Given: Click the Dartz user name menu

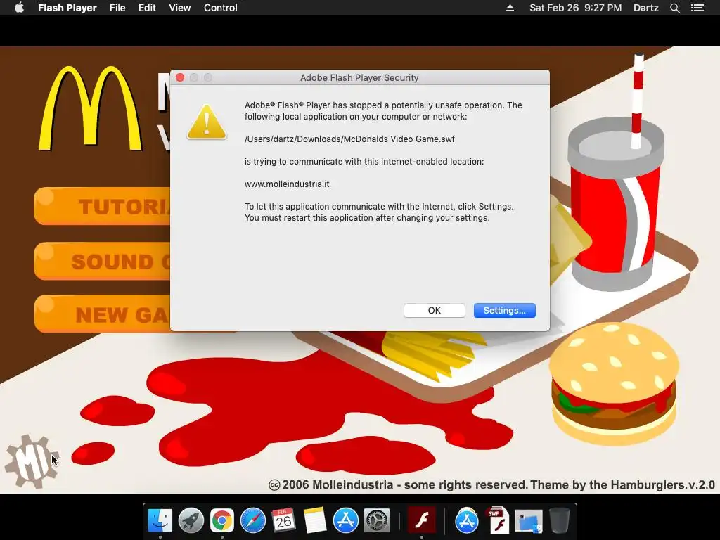Looking at the screenshot, I should click(x=645, y=8).
